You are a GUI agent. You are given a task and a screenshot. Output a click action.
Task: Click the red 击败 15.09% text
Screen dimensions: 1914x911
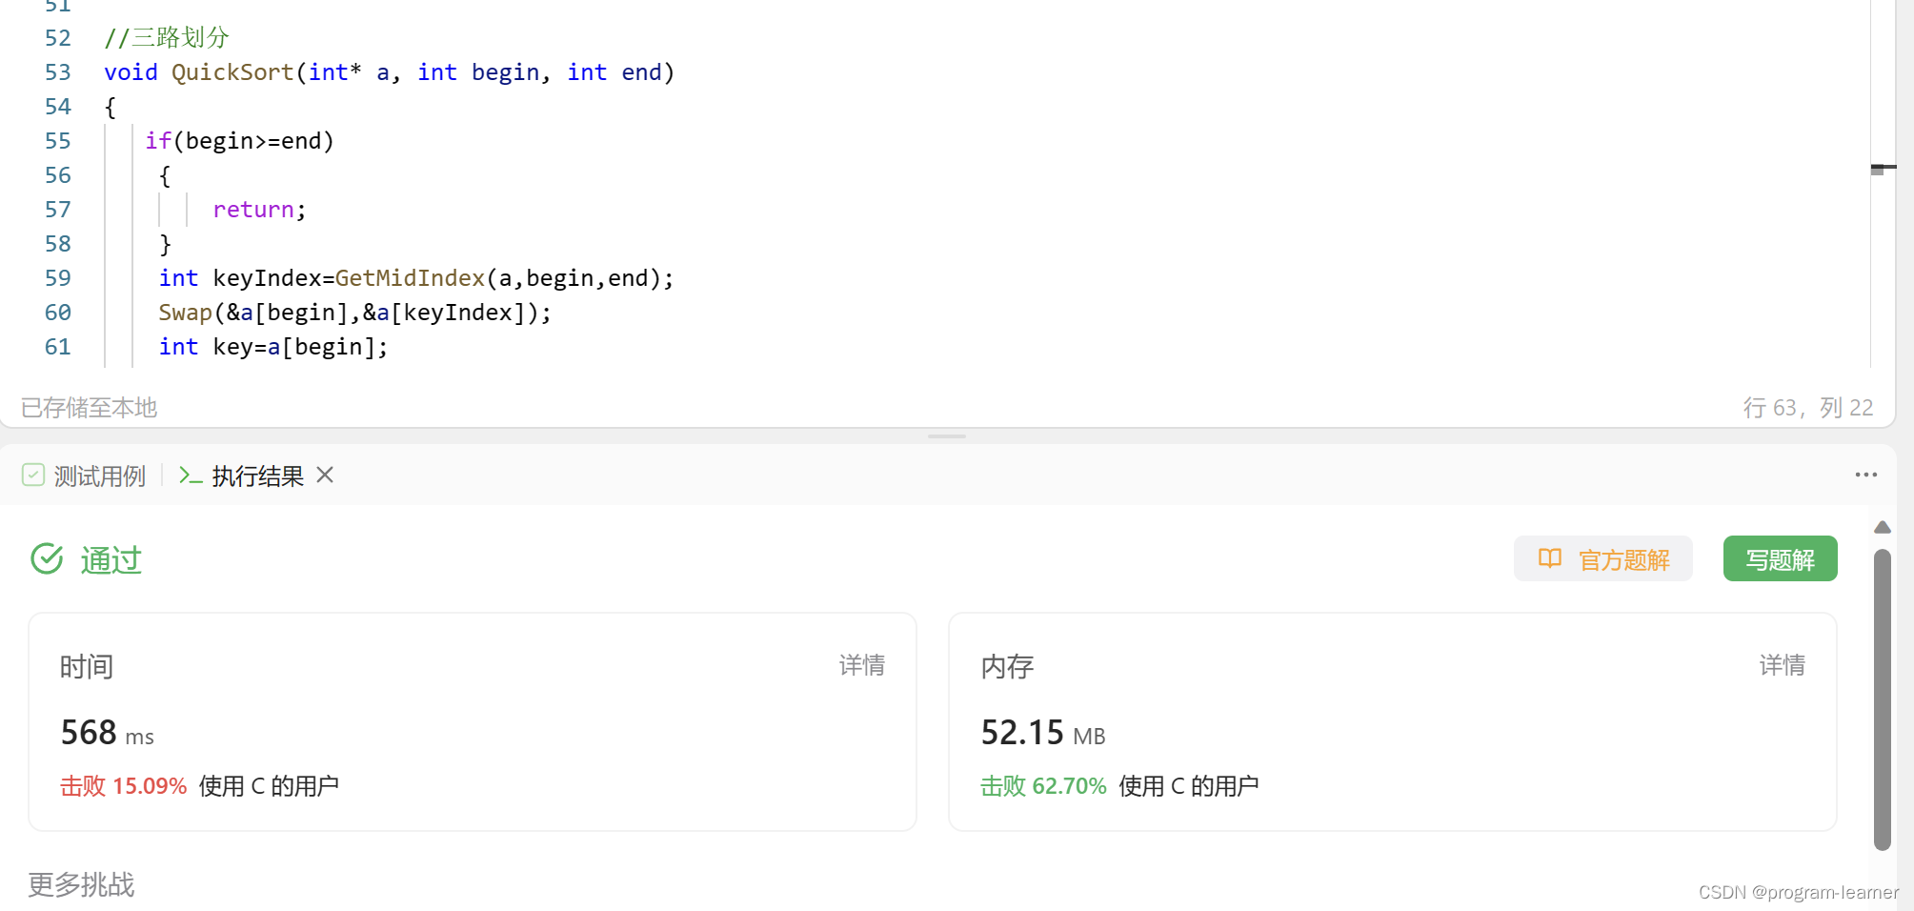[x=123, y=786]
